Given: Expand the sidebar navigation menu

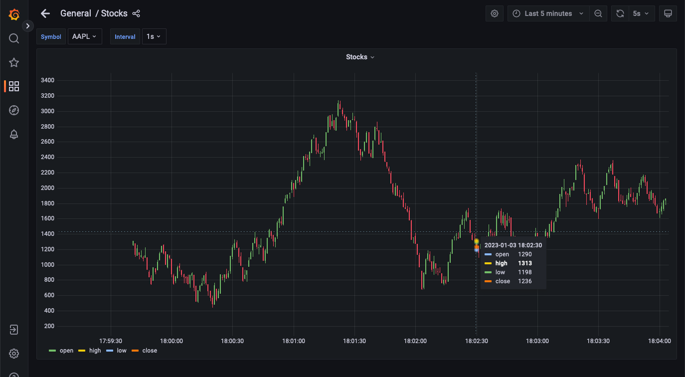Looking at the screenshot, I should [x=28, y=26].
